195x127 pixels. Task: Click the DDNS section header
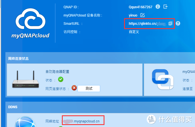coord(13,107)
